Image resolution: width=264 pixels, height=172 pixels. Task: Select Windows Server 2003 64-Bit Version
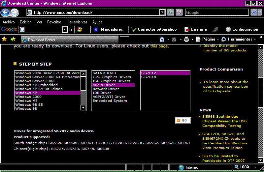(48, 77)
